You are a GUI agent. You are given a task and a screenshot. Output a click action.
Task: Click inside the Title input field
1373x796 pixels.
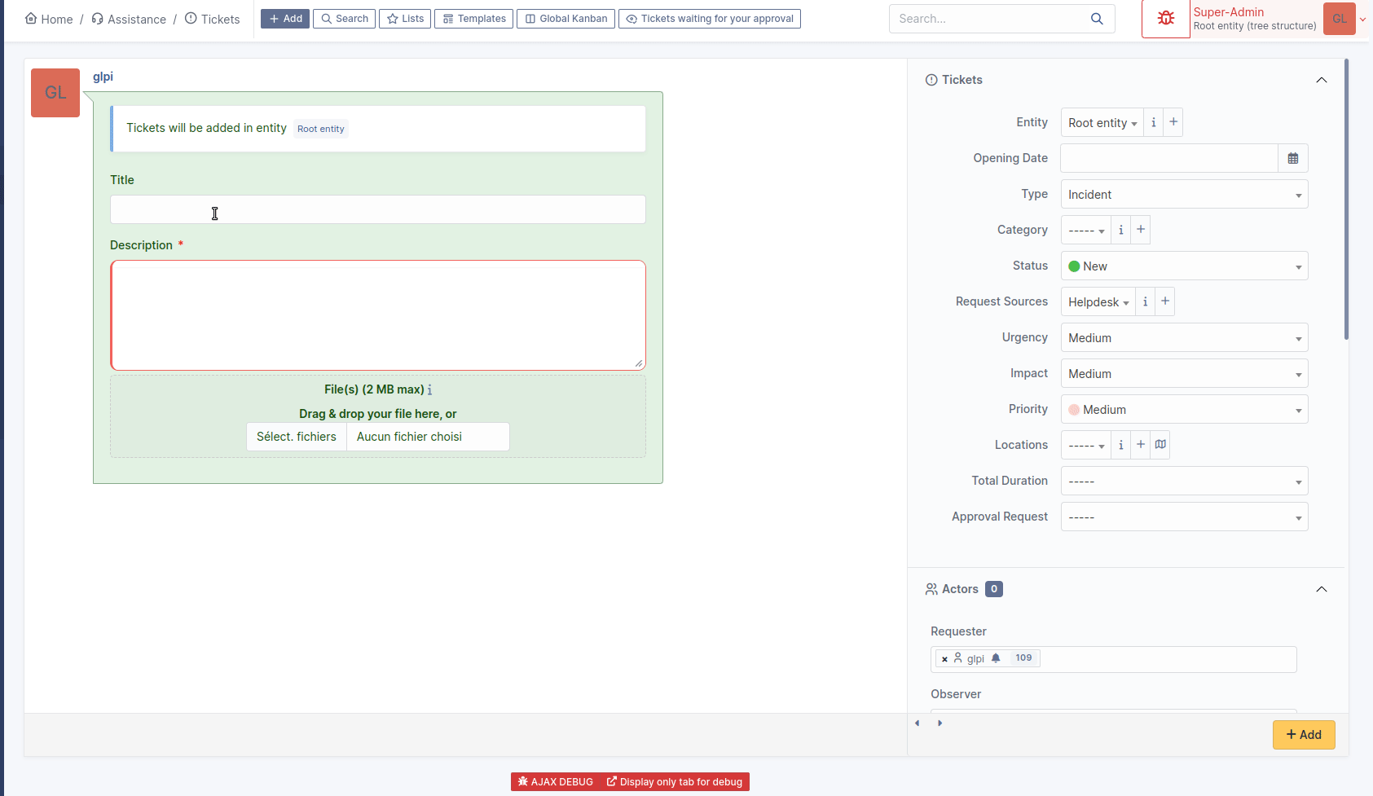(377, 209)
